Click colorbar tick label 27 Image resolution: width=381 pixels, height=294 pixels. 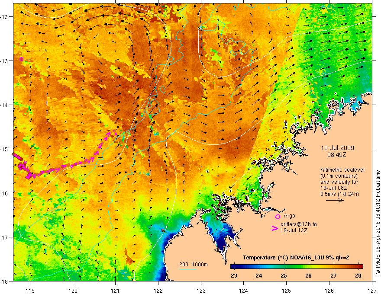(x=333, y=275)
